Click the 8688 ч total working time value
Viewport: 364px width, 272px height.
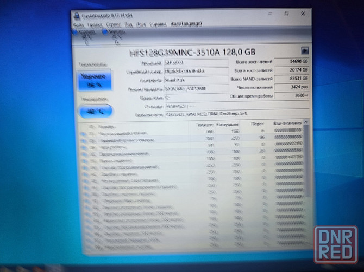[292, 95]
